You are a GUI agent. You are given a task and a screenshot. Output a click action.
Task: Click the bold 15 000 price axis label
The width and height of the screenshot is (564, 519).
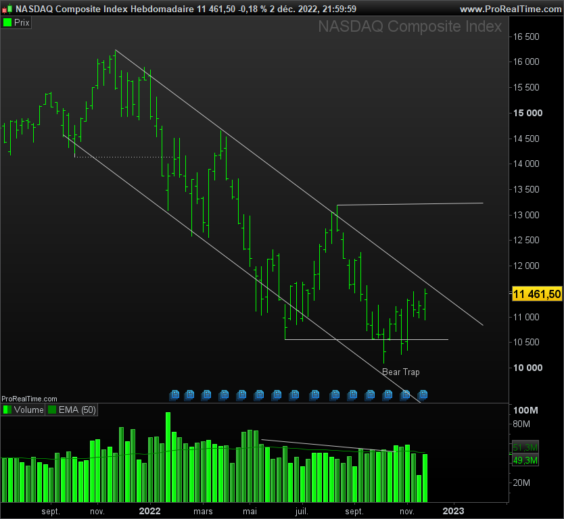tap(527, 114)
